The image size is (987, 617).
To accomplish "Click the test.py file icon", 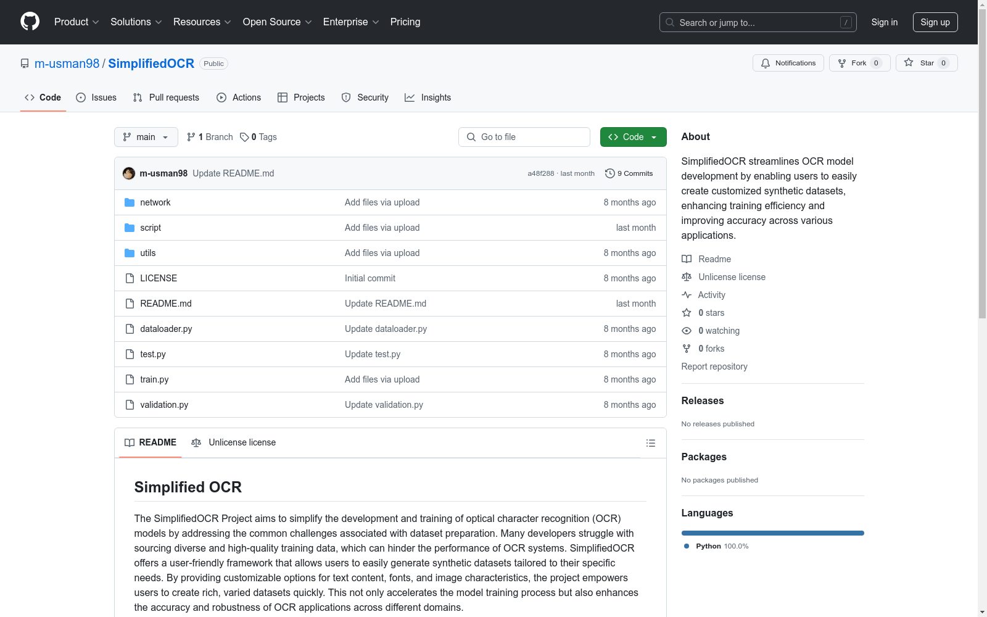I will click(130, 354).
